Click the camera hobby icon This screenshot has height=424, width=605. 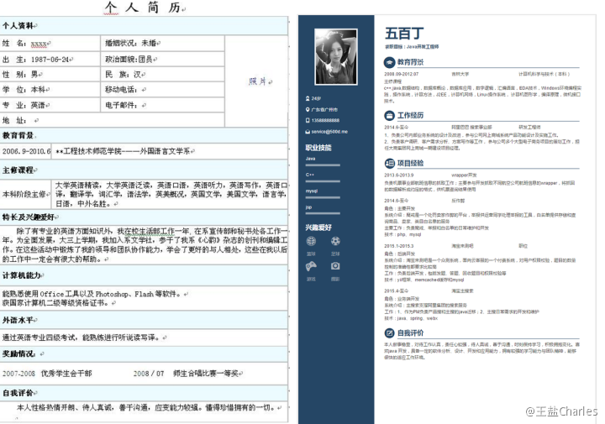tap(335, 266)
